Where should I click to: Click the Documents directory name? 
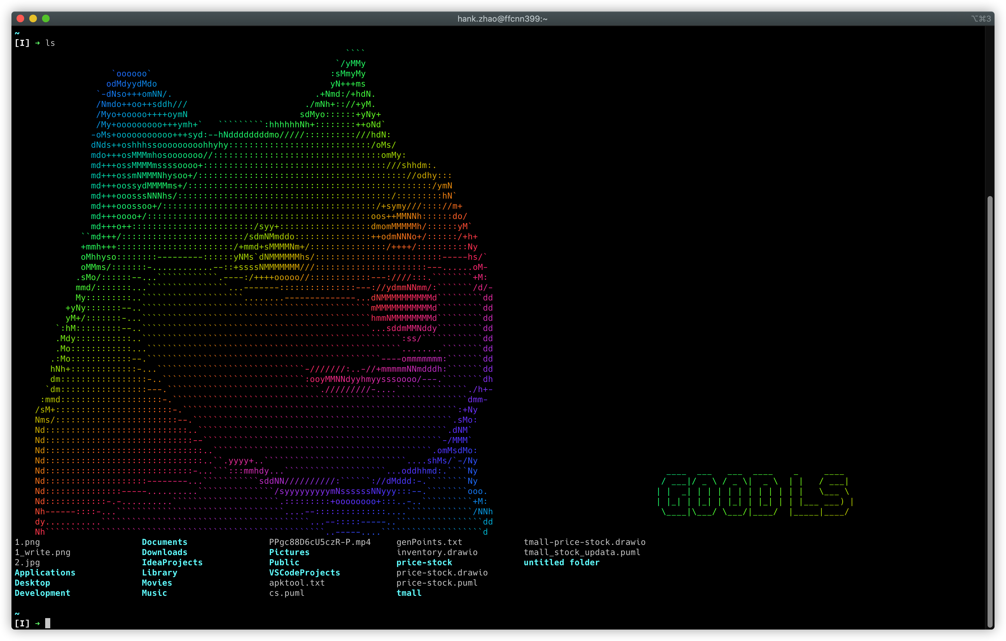[x=164, y=542]
